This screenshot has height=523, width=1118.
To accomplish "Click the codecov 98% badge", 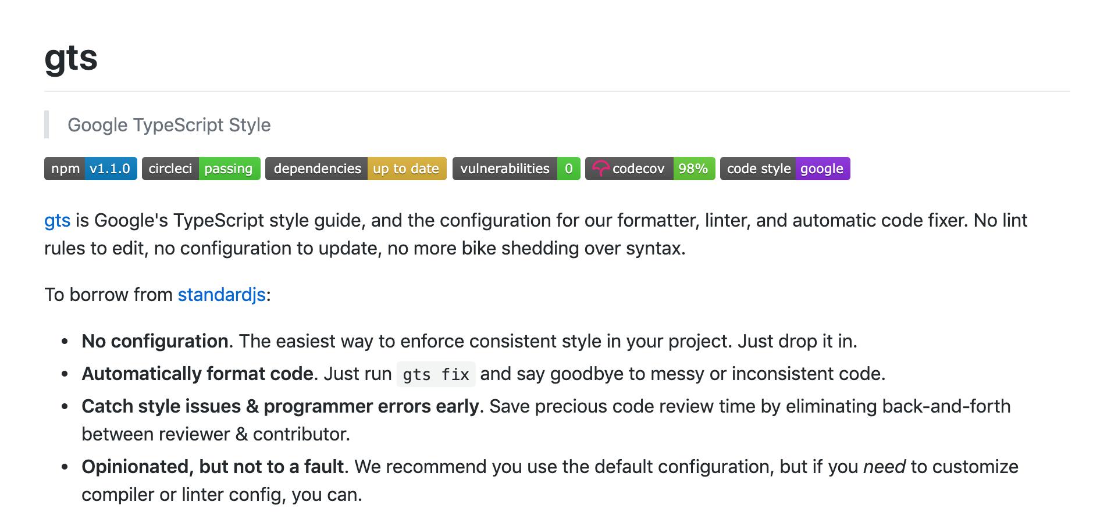I will [x=650, y=169].
